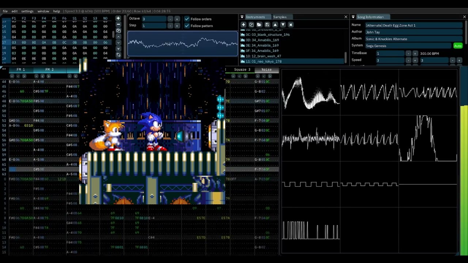Increase the TimeBase value
The image size is (468, 263).
tap(415, 53)
